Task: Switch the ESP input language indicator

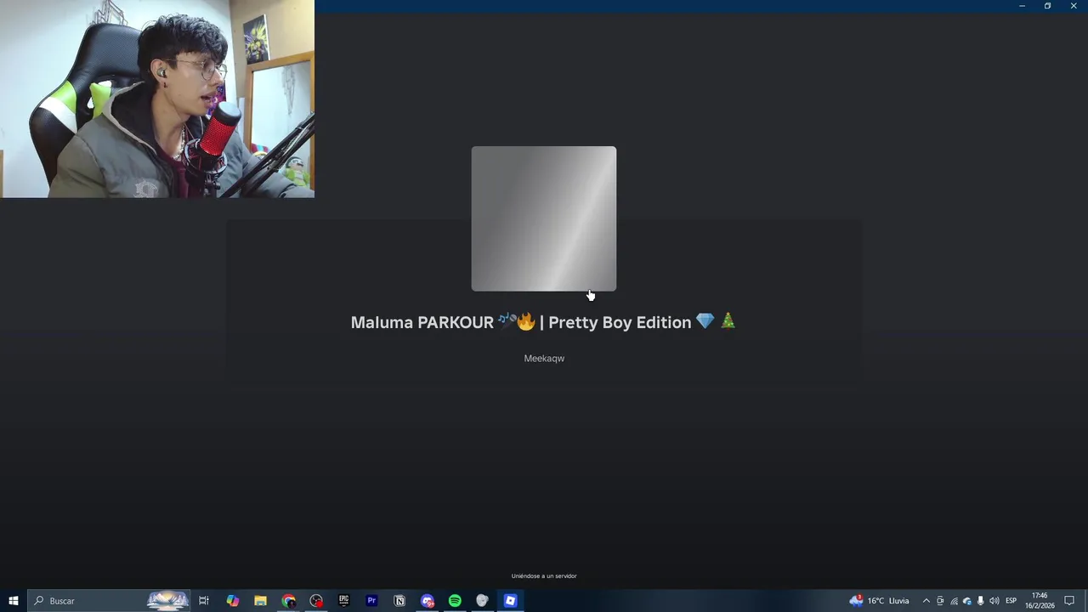Action: 1011,601
